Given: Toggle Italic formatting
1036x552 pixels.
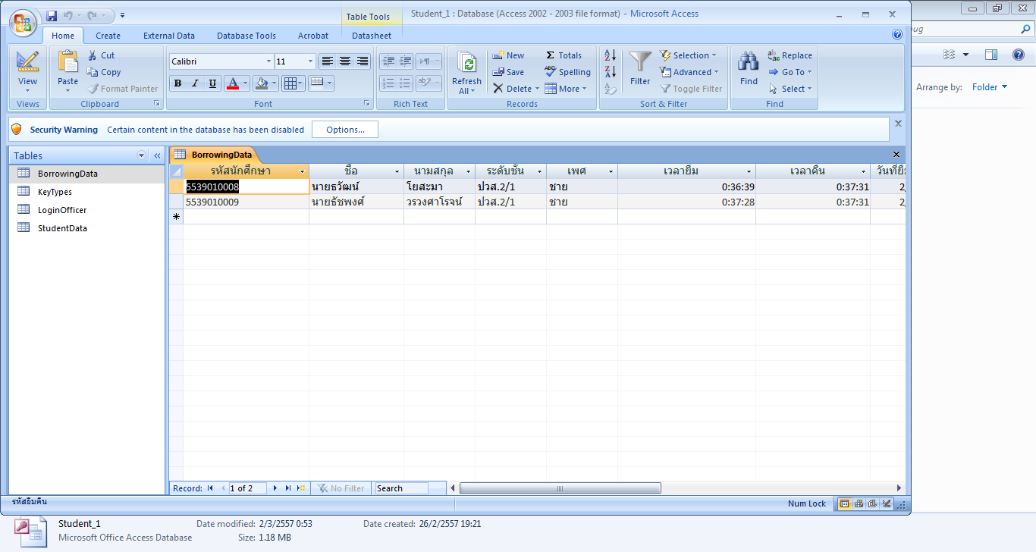Looking at the screenshot, I should coord(195,83).
